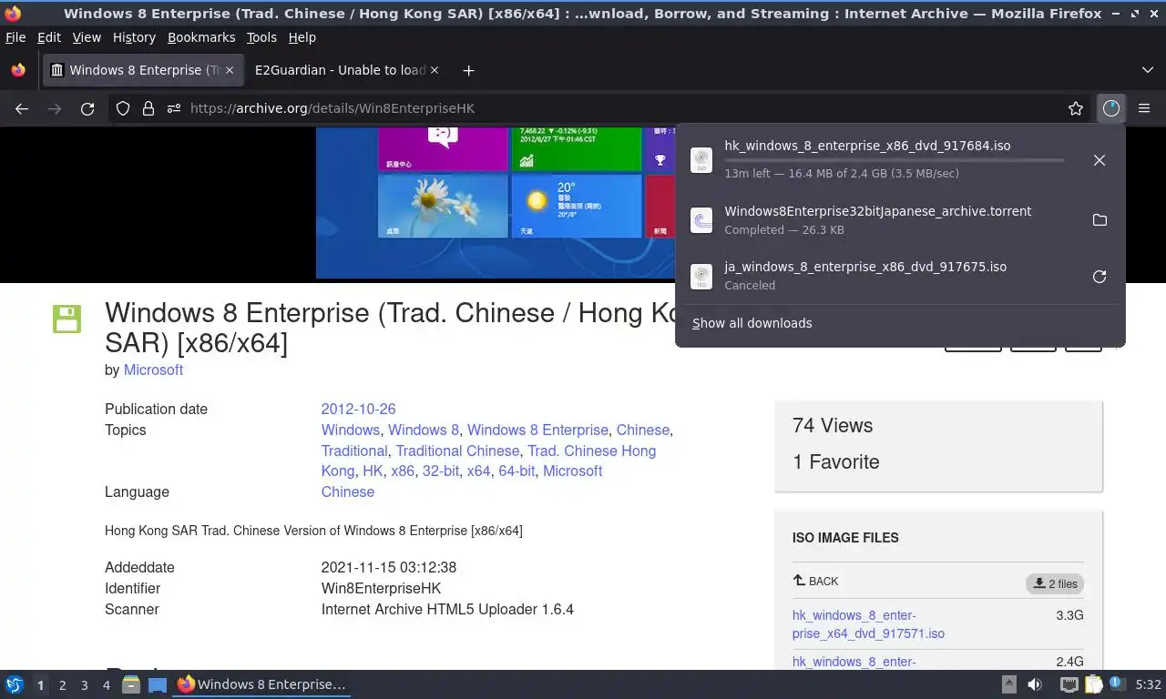Open the Help menu
The width and height of the screenshot is (1166, 699).
(x=302, y=37)
